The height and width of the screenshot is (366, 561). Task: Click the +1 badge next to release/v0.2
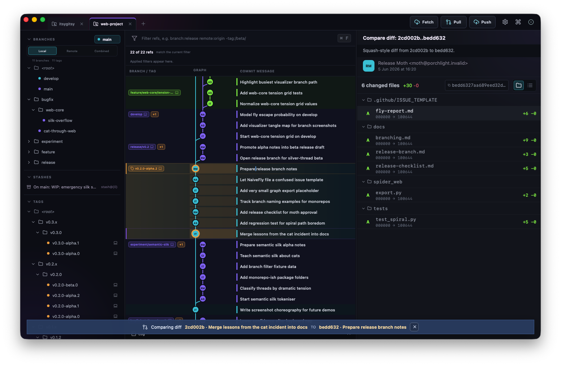pos(161,147)
